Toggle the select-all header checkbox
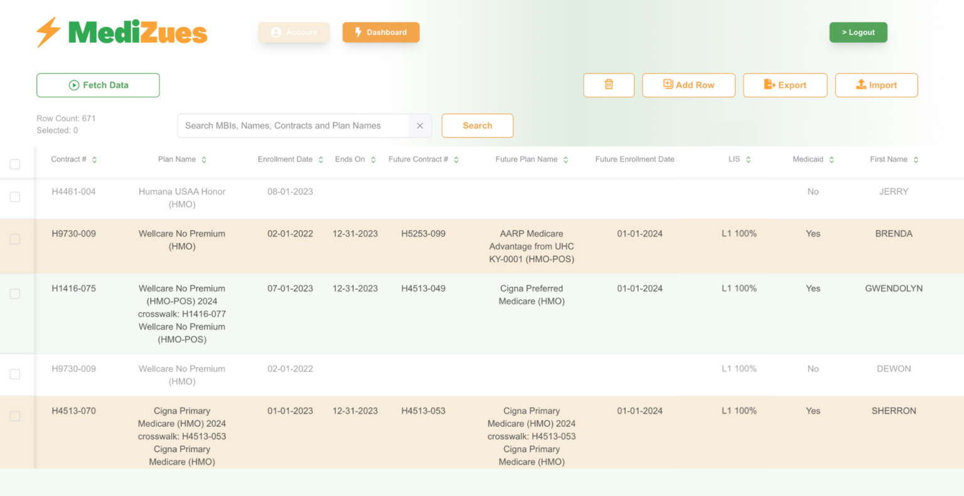Image resolution: width=964 pixels, height=496 pixels. pos(15,164)
